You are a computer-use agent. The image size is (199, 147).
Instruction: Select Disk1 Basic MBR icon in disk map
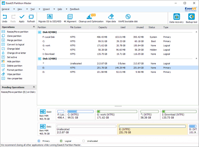coord(43,126)
